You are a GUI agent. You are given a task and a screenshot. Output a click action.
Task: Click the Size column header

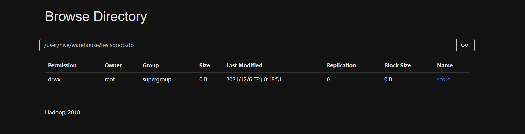coord(204,65)
